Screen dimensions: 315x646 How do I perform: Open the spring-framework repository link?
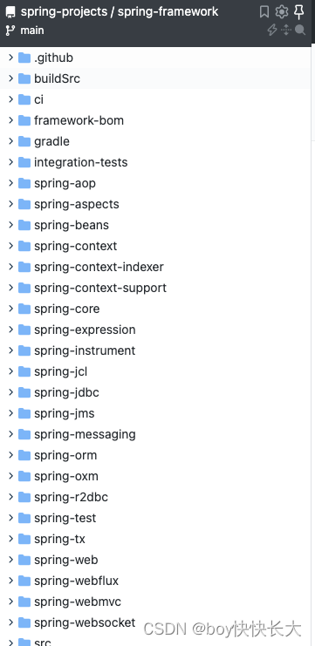click(x=168, y=11)
